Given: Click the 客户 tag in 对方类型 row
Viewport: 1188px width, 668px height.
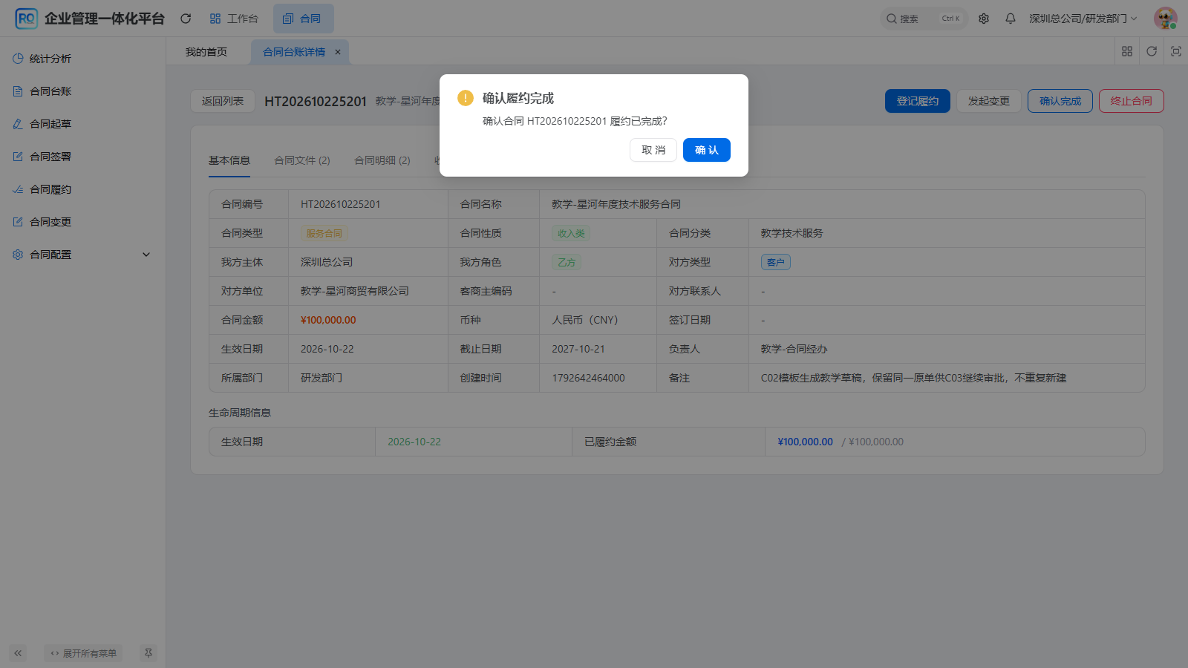Looking at the screenshot, I should tap(776, 262).
